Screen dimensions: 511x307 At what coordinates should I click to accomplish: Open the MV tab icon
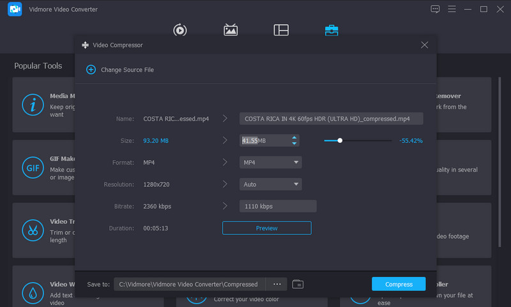tap(231, 30)
